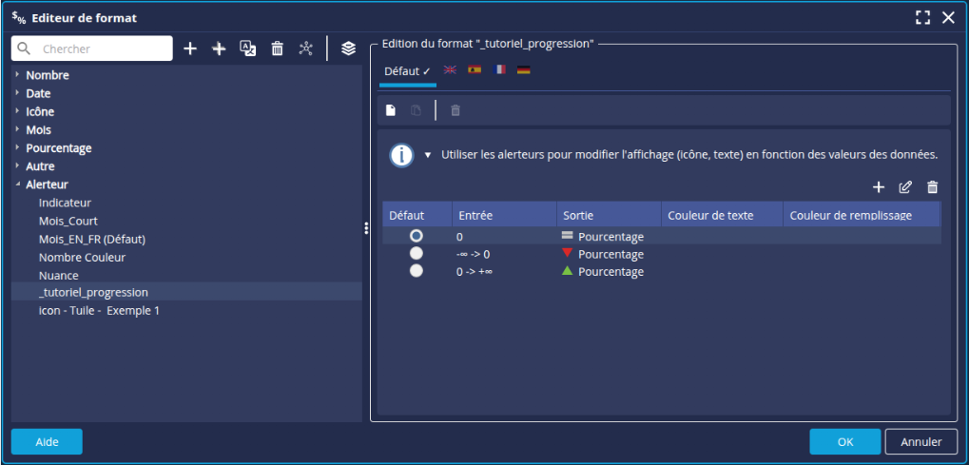Click the trash icon next to the search field
This screenshot has height=465, width=969.
277,48
